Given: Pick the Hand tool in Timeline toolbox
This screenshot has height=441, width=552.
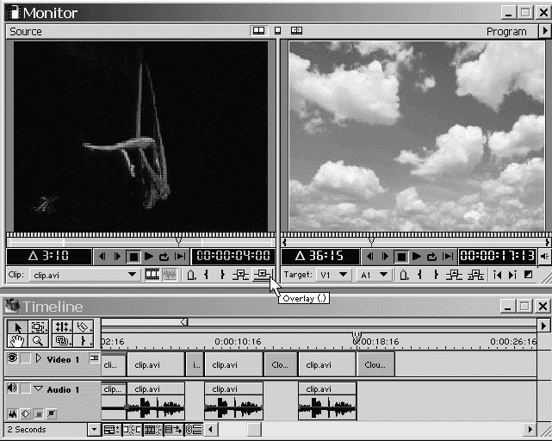Looking at the screenshot, I should click(17, 342).
